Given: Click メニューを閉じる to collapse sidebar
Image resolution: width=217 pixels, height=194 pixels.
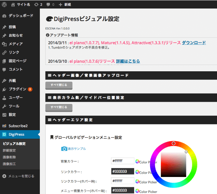Looking at the screenshot, I should tap(21, 176).
